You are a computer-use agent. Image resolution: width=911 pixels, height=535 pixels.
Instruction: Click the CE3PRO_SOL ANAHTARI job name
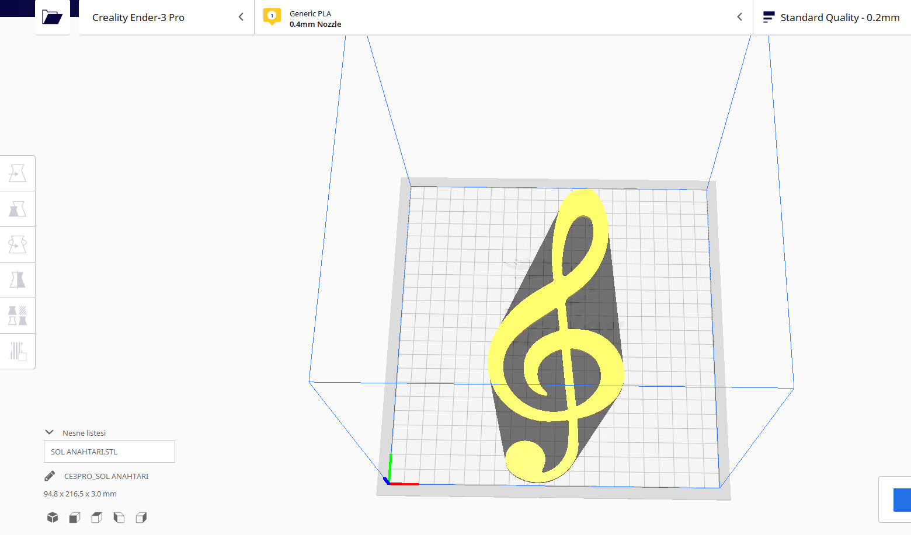(106, 476)
